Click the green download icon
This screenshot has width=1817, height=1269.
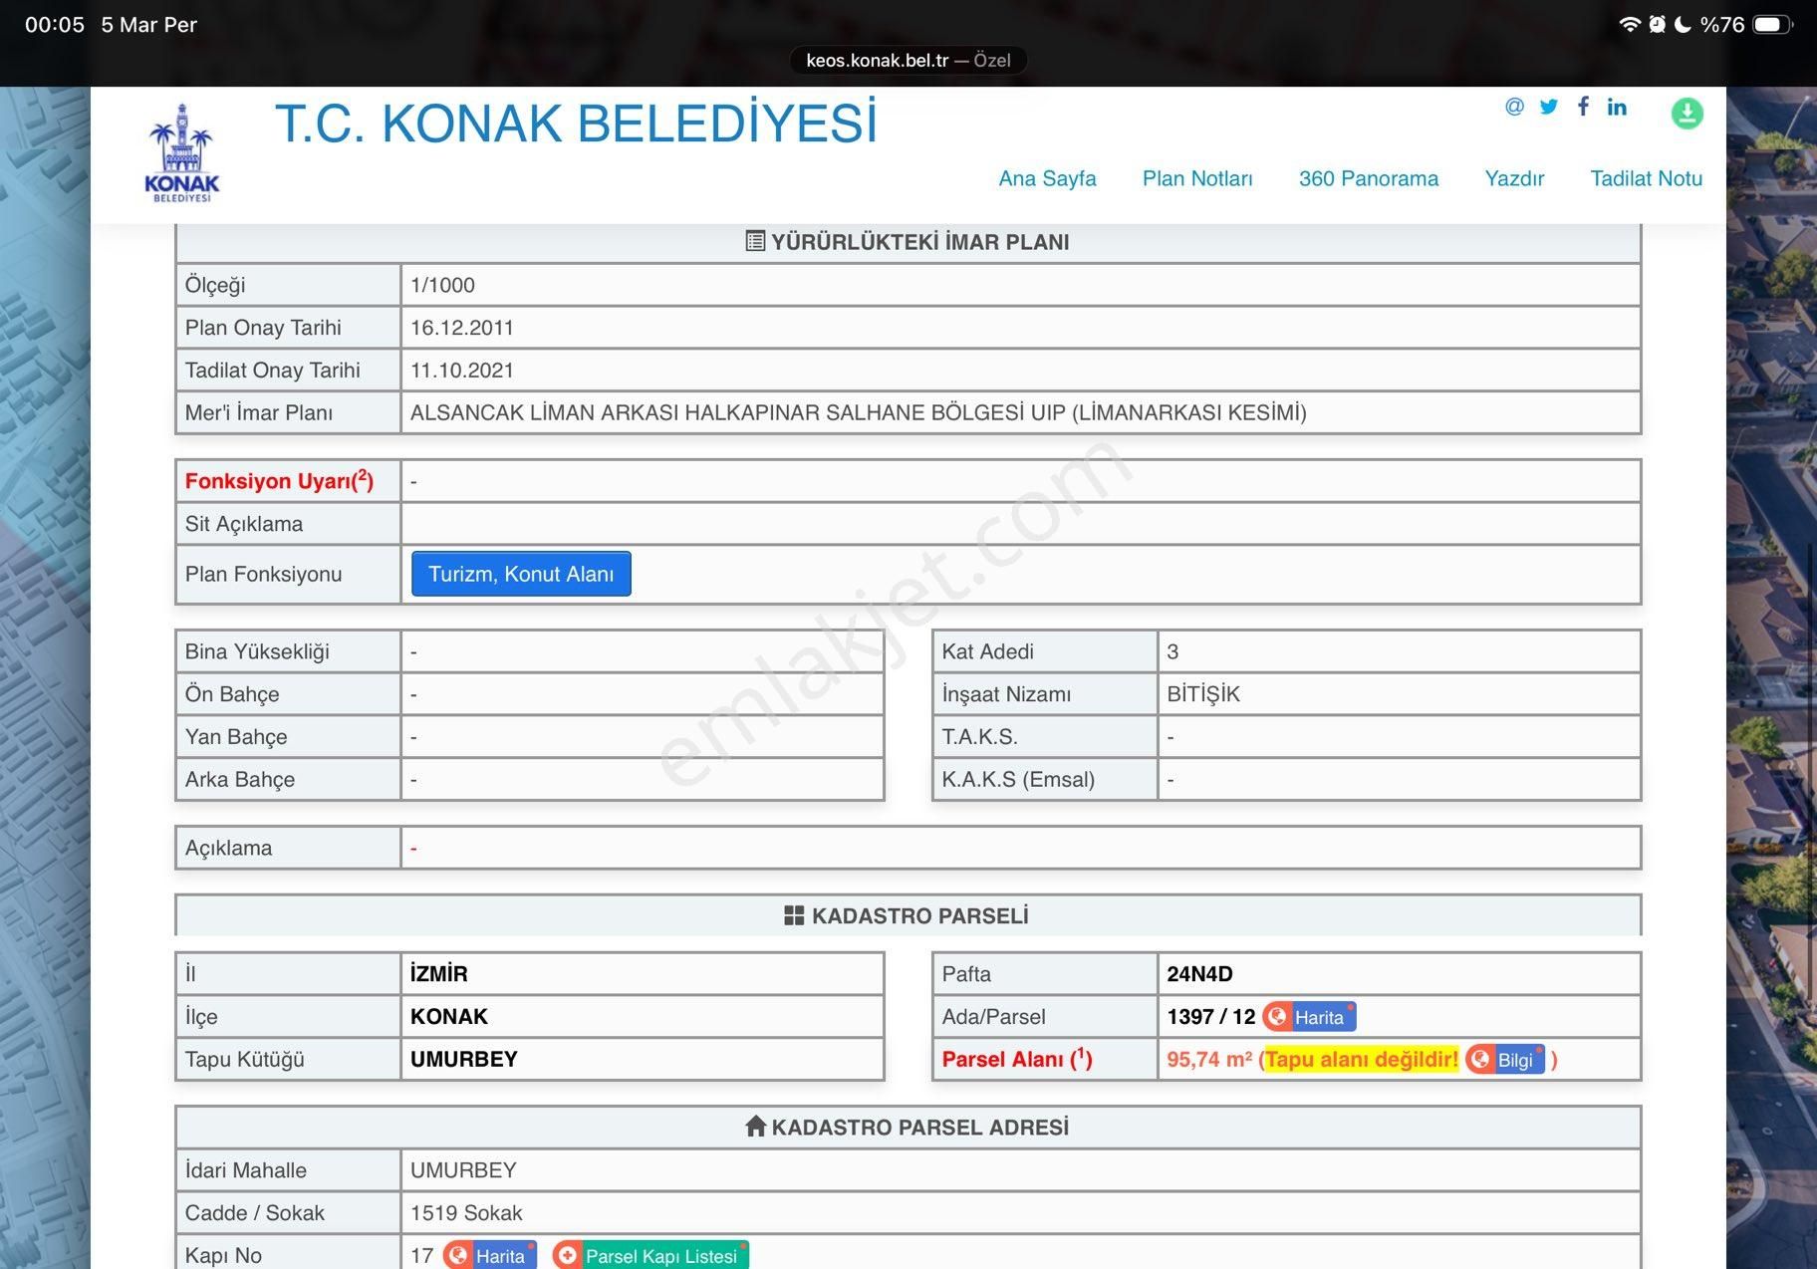click(1687, 114)
